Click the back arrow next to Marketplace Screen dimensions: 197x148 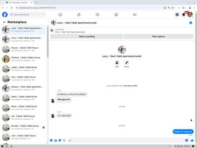point(4,22)
